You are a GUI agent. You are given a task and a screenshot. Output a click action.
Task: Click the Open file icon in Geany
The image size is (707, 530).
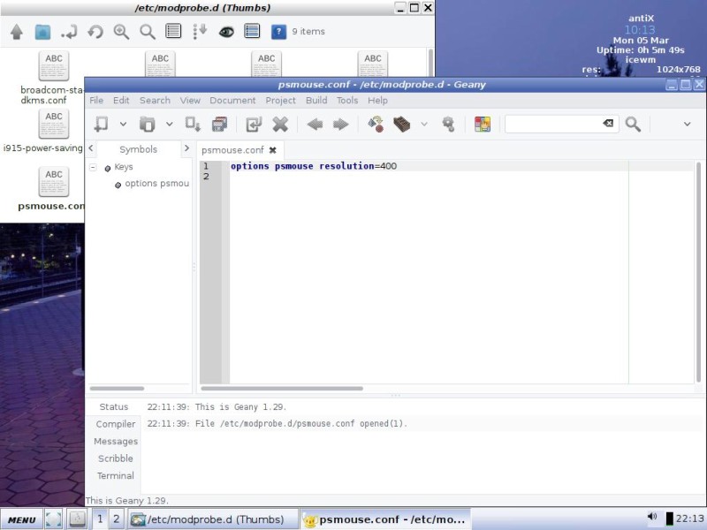point(147,124)
